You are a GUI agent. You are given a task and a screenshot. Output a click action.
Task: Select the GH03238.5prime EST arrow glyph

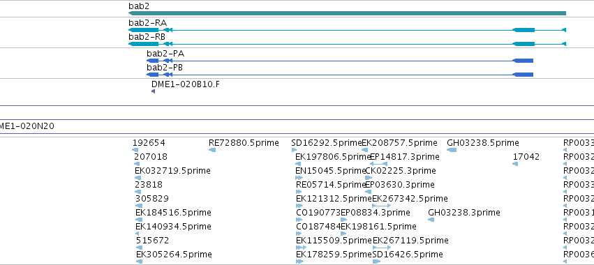[452, 150]
